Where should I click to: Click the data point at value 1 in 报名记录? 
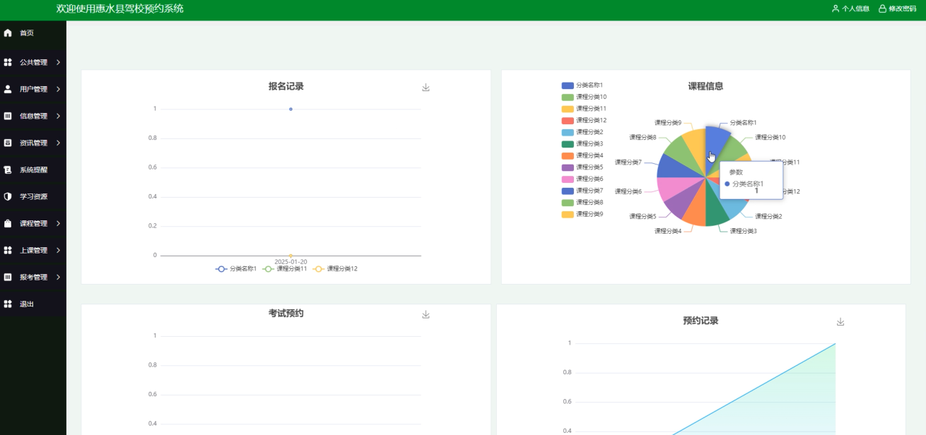coord(291,109)
